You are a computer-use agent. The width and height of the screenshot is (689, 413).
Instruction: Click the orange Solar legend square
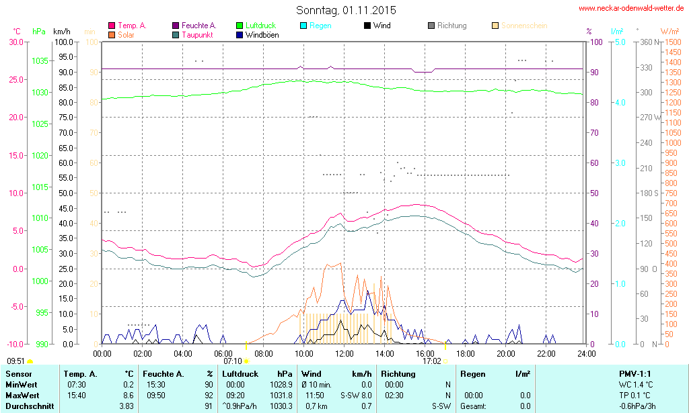coord(112,34)
